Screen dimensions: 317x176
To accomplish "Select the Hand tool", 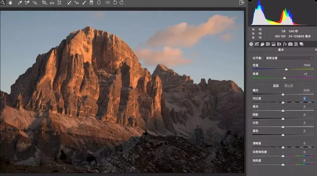I will (10, 3).
